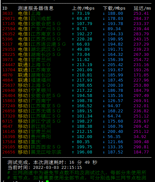Click the upload arrow beside 196.08
This screenshot has height=182, width=155.
coord(73,152)
